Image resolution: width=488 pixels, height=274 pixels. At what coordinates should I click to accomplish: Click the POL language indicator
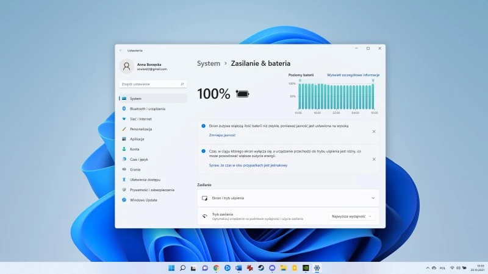coord(442,268)
